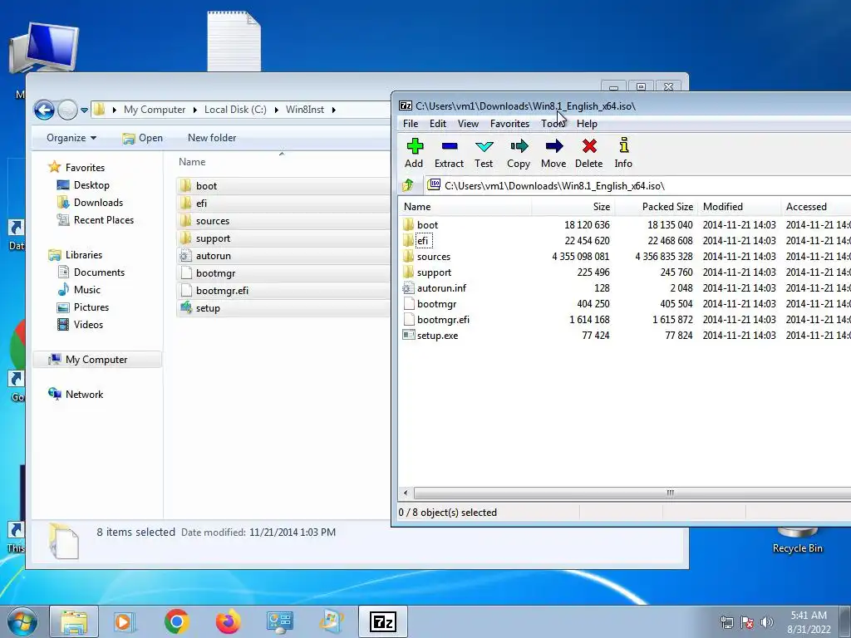Open the Help menu in 7-Zip
851x638 pixels.
point(587,124)
